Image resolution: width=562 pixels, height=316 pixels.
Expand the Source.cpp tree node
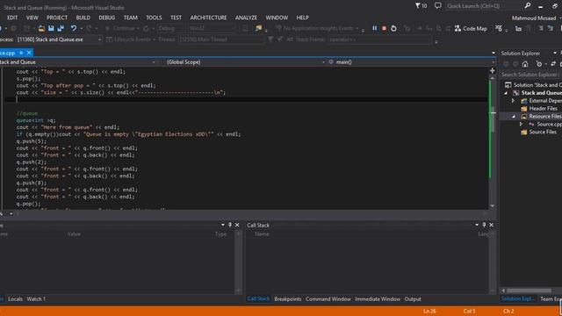tap(521, 125)
